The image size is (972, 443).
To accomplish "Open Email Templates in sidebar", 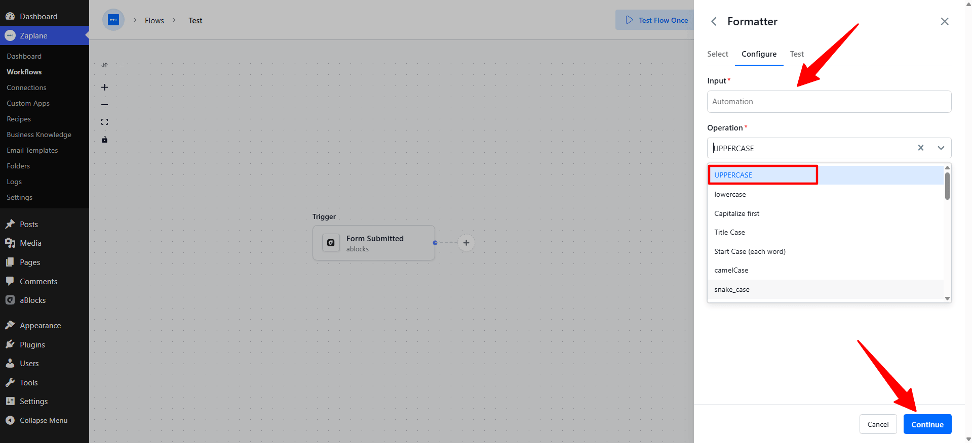I will click(x=32, y=150).
